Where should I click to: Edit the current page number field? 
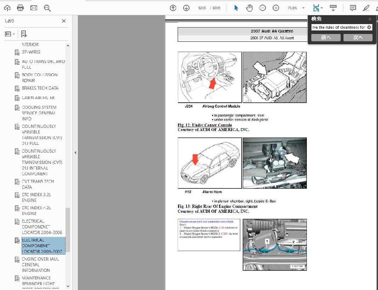(202, 8)
